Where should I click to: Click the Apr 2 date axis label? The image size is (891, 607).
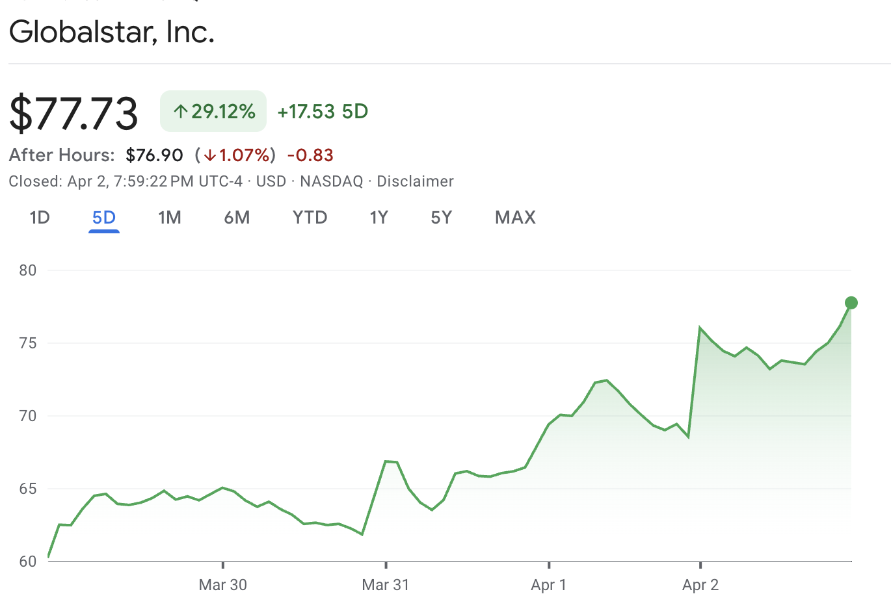(x=700, y=585)
